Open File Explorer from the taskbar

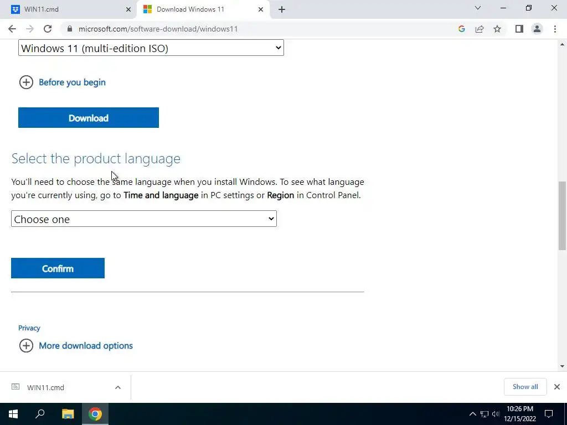68,414
